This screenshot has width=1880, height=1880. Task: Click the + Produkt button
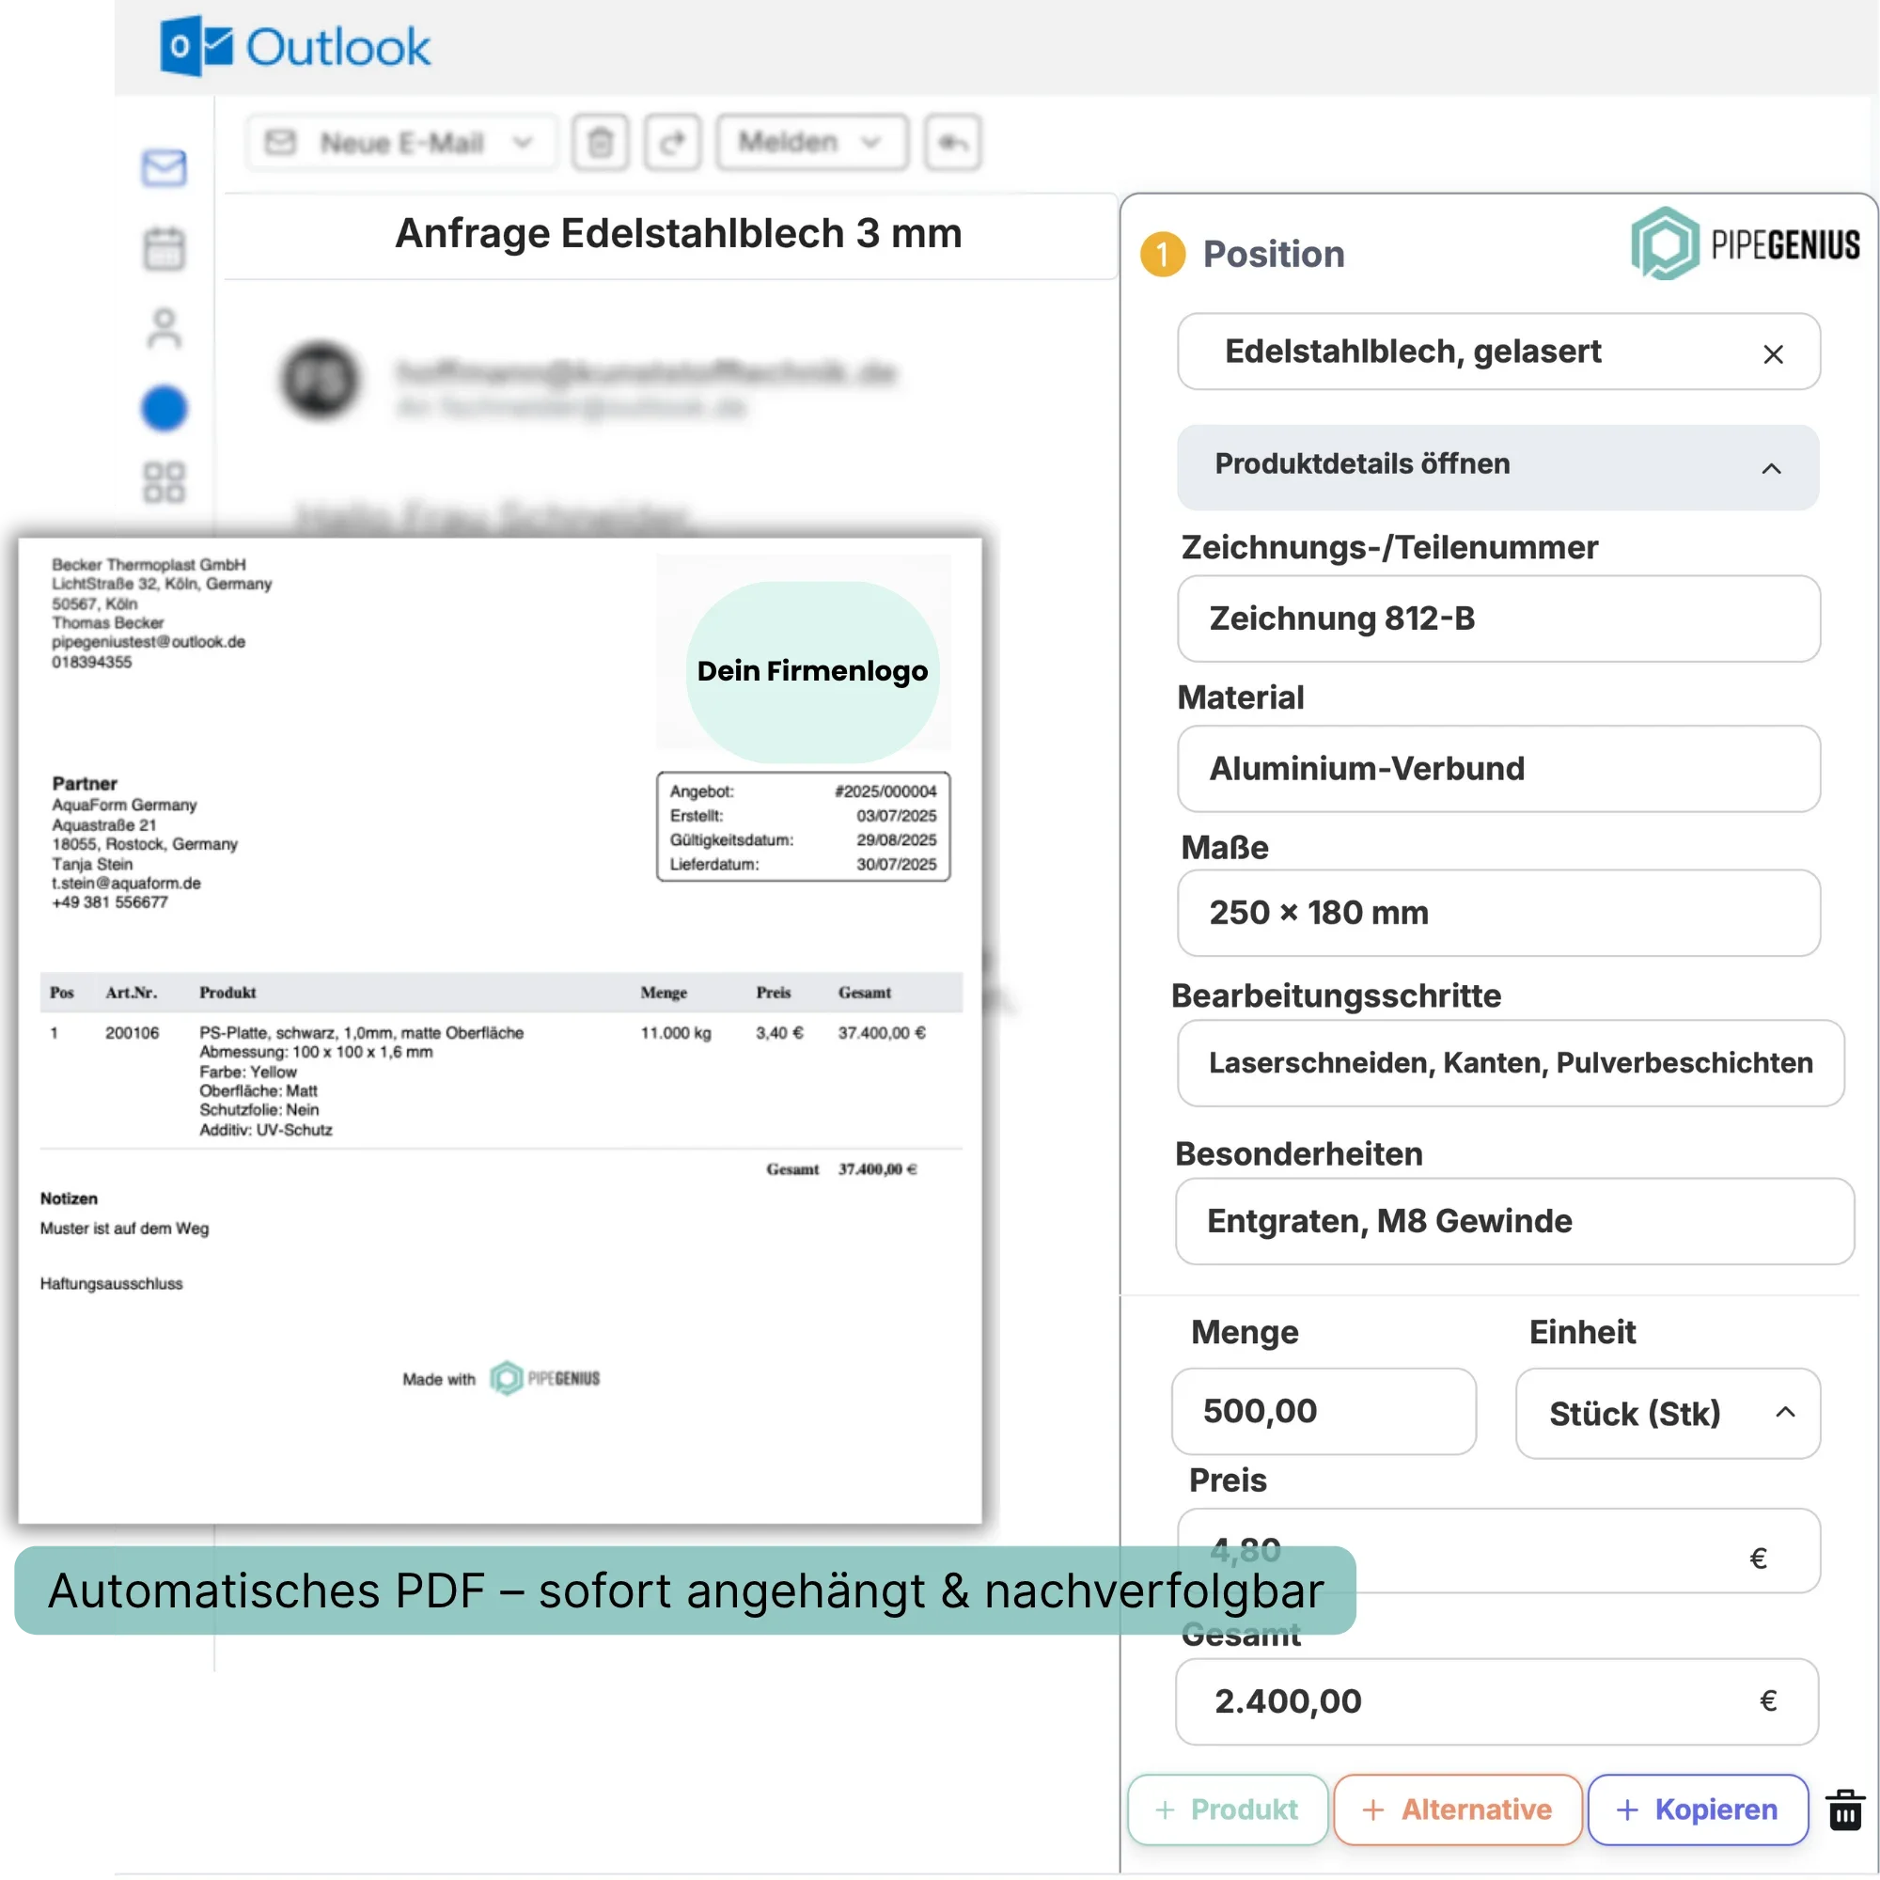coord(1227,1809)
